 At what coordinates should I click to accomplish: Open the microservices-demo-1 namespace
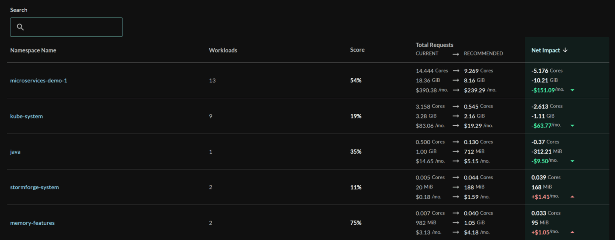click(38, 81)
